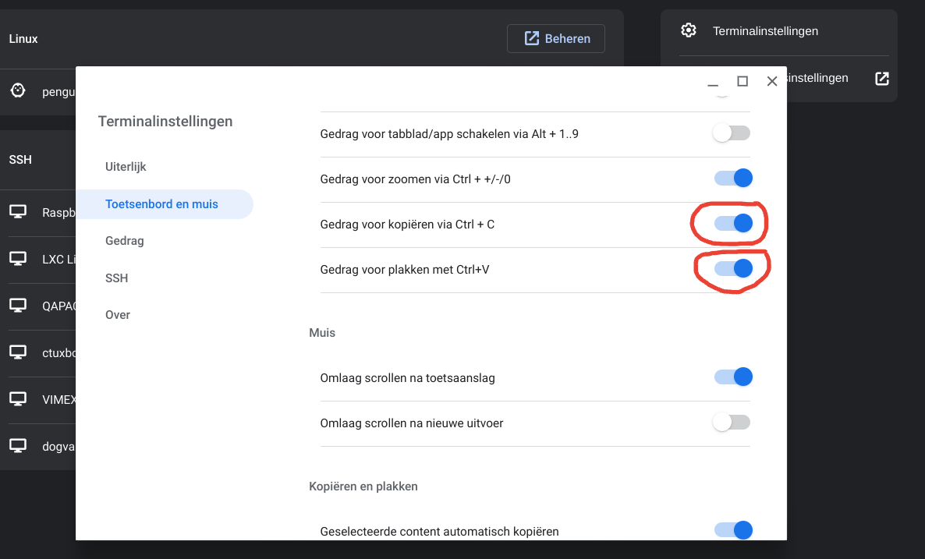Click the Beheren button
This screenshot has width=925, height=559.
pyautogui.click(x=556, y=38)
